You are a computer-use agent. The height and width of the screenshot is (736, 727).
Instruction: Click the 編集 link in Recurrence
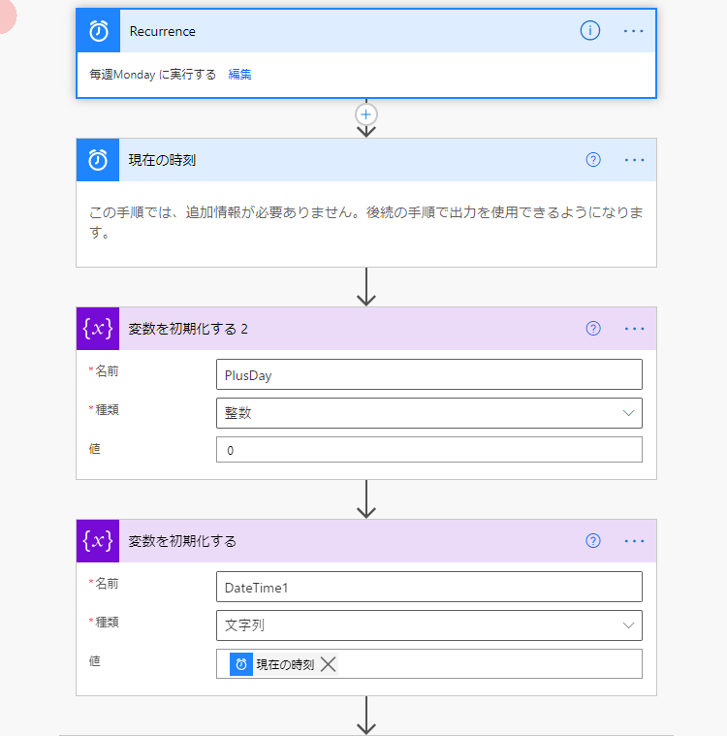pyautogui.click(x=239, y=74)
